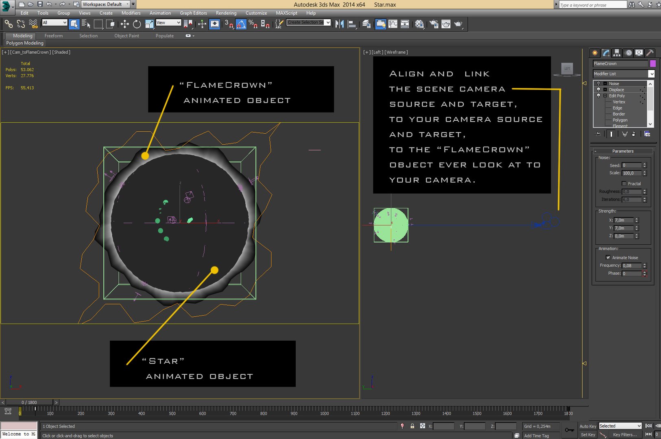Open the selection filter All dropdown

(x=55, y=22)
